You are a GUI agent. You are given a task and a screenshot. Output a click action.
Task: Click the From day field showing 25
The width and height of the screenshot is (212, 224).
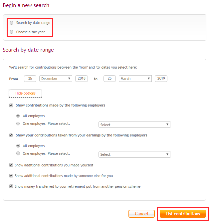click(x=30, y=79)
